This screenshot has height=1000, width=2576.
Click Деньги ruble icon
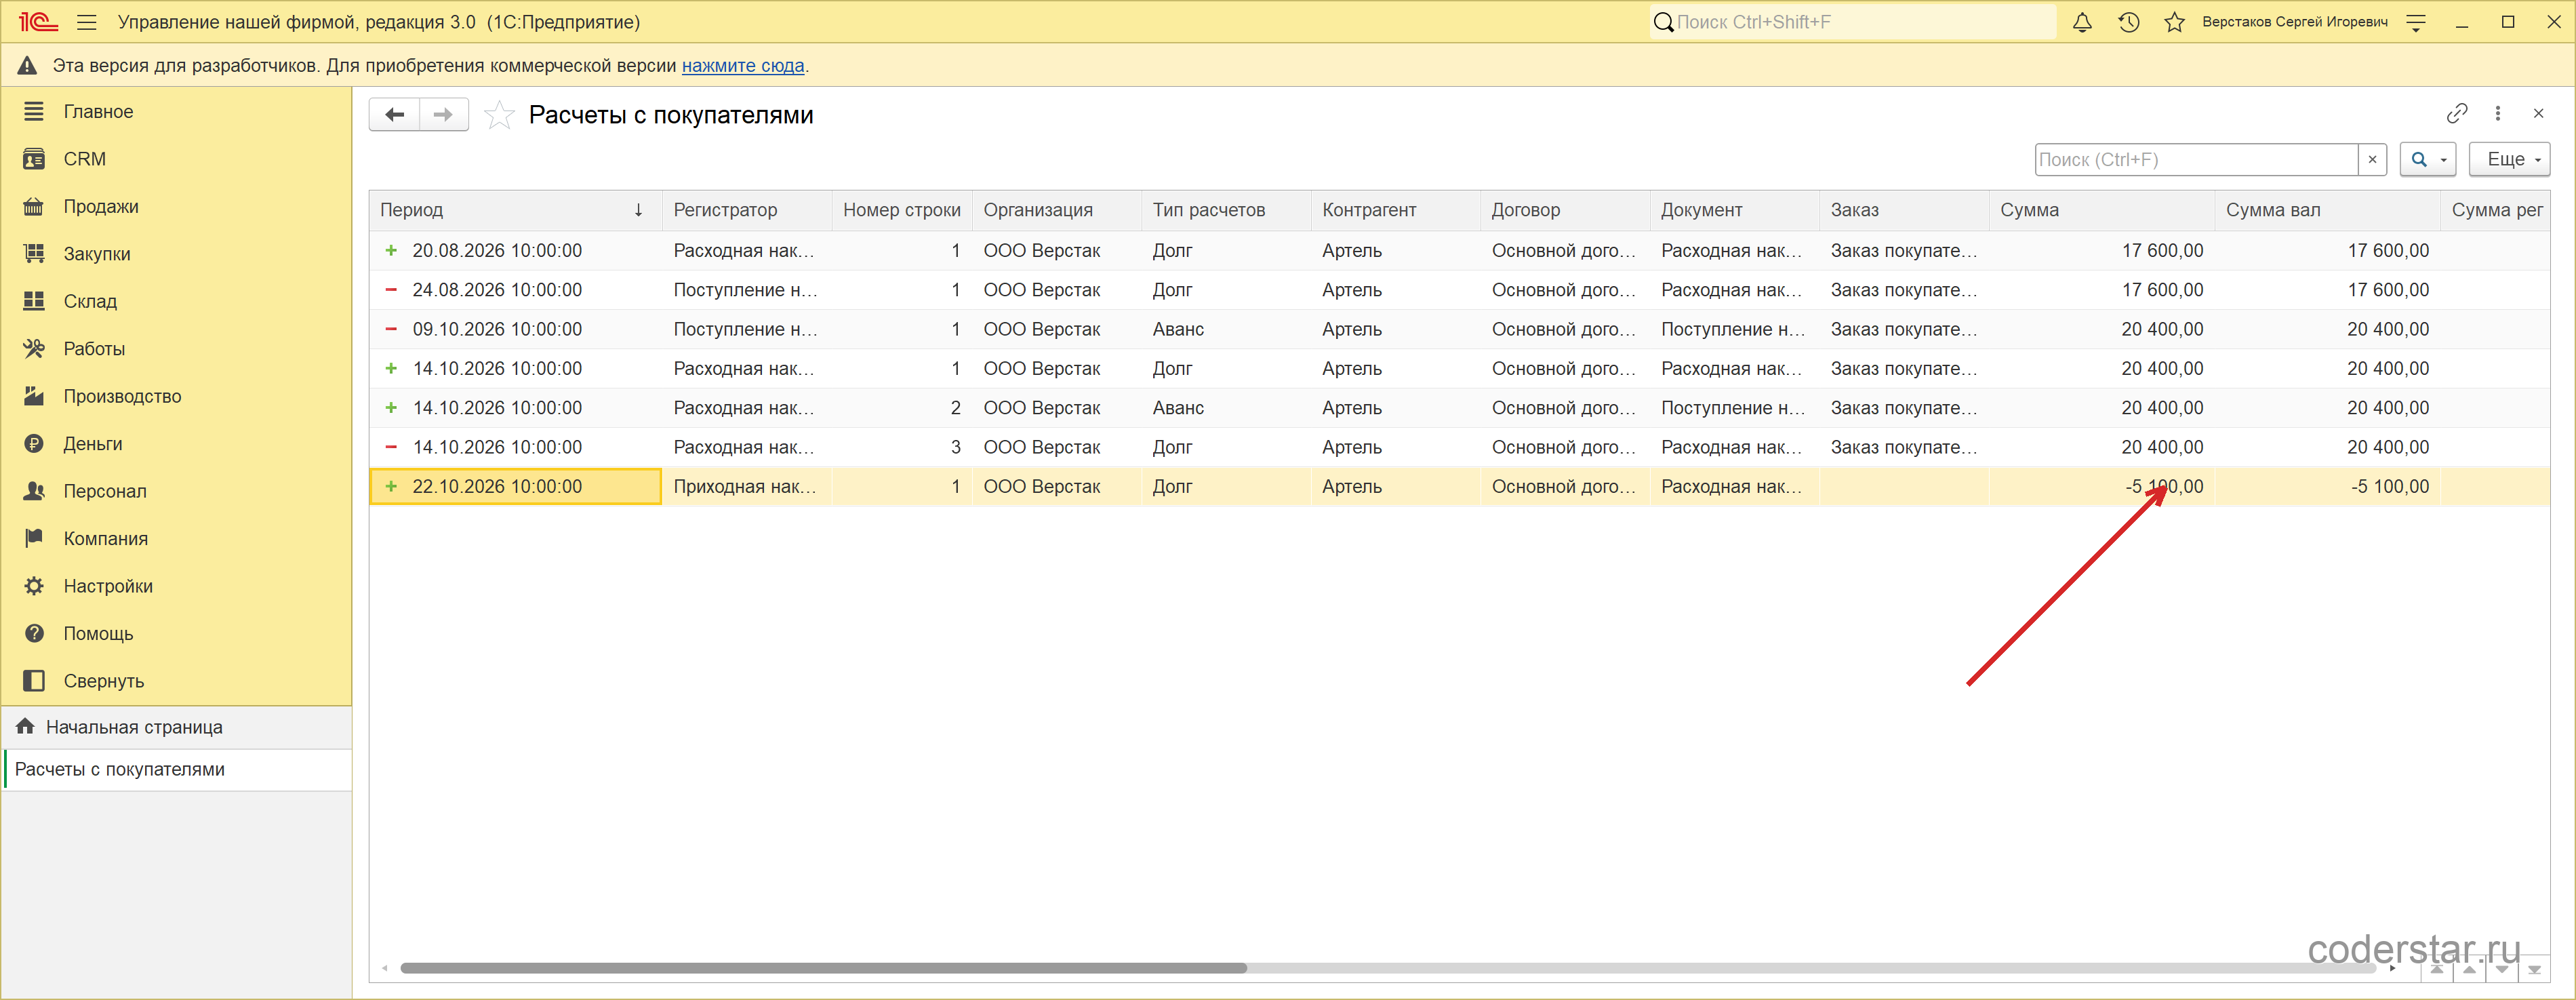click(x=34, y=444)
